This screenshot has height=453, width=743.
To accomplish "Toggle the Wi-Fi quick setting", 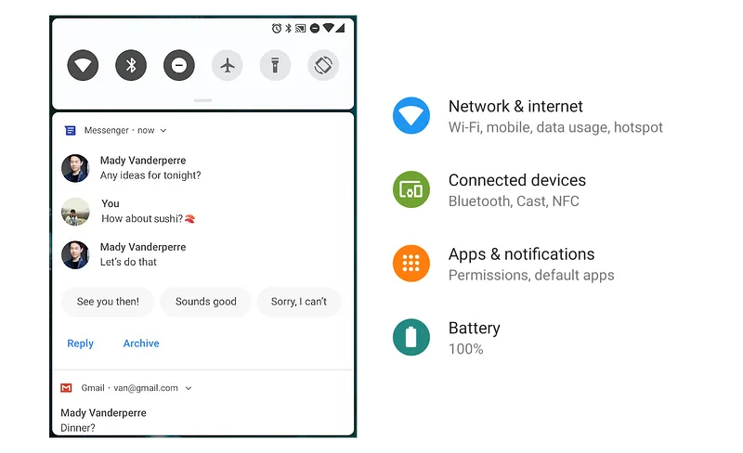I will (x=83, y=65).
